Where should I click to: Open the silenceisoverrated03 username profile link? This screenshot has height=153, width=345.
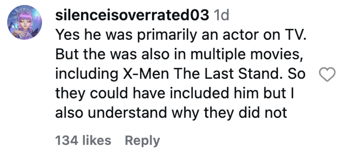[x=133, y=16]
